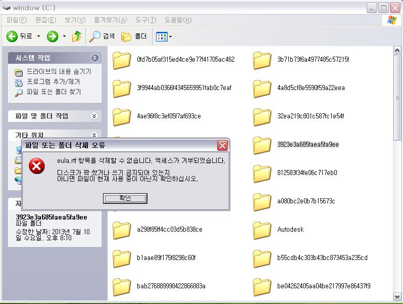Click 파일 또는 폴더 찾기 link
The height and width of the screenshot is (304, 403).
(54, 92)
